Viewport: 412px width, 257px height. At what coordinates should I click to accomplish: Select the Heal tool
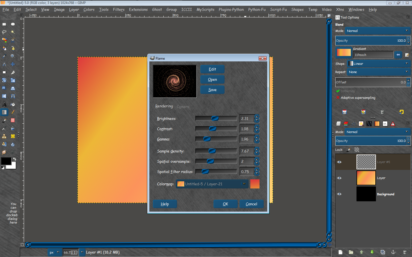click(13, 136)
